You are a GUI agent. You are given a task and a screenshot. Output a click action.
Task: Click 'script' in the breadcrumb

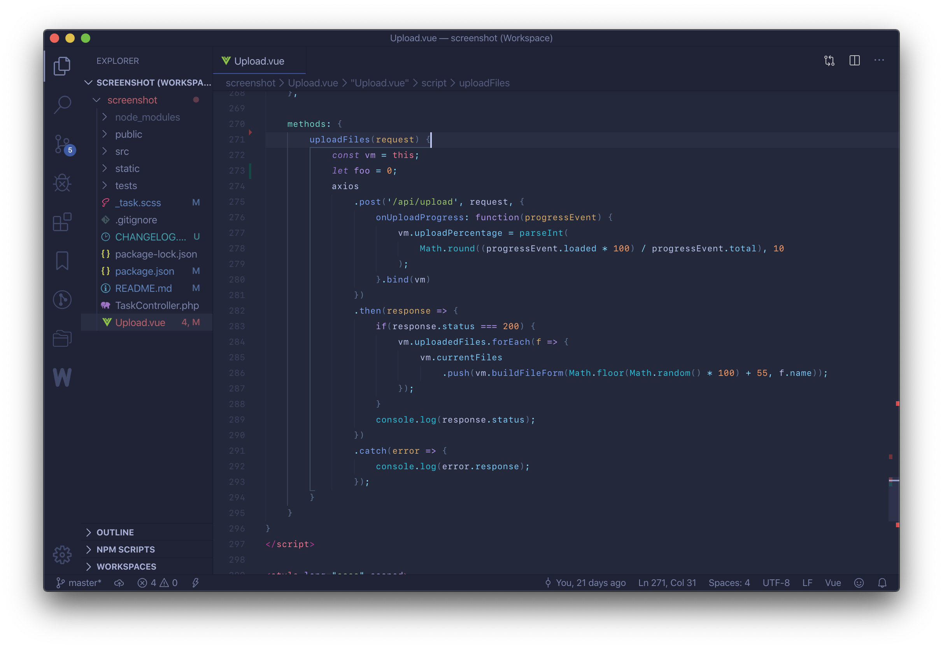(434, 83)
